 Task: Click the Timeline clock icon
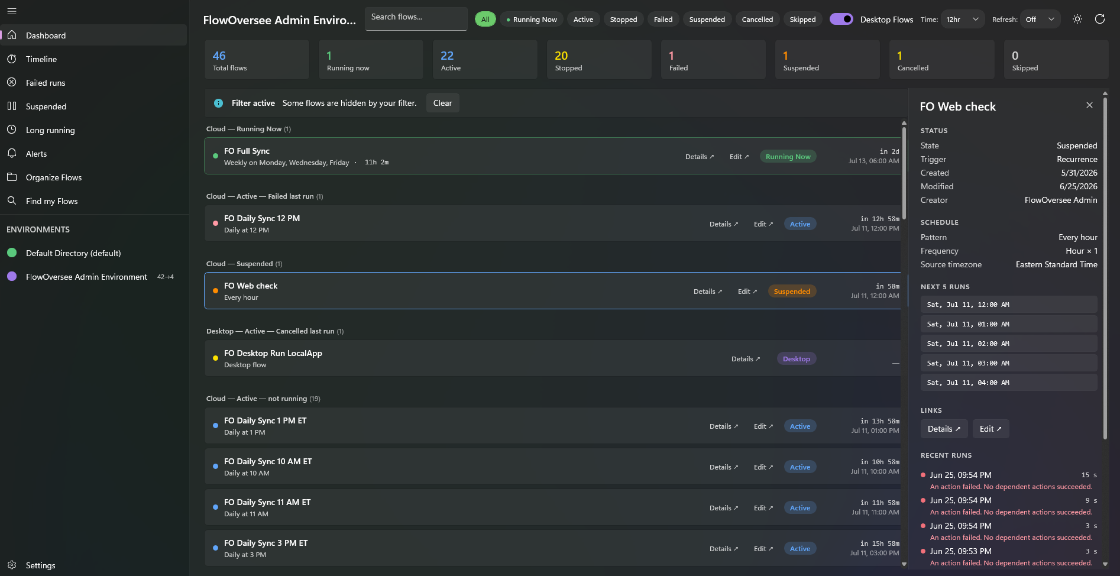tap(12, 59)
